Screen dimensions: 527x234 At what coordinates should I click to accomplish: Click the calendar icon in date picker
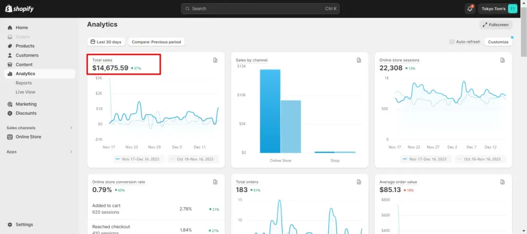click(x=93, y=42)
